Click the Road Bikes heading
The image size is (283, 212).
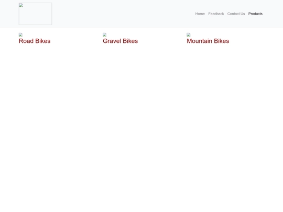point(35,41)
